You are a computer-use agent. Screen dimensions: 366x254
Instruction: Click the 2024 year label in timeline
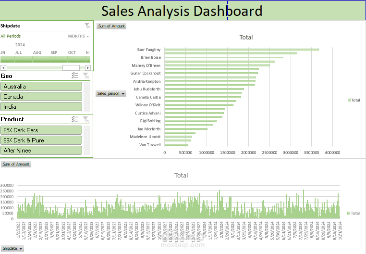click(x=20, y=45)
